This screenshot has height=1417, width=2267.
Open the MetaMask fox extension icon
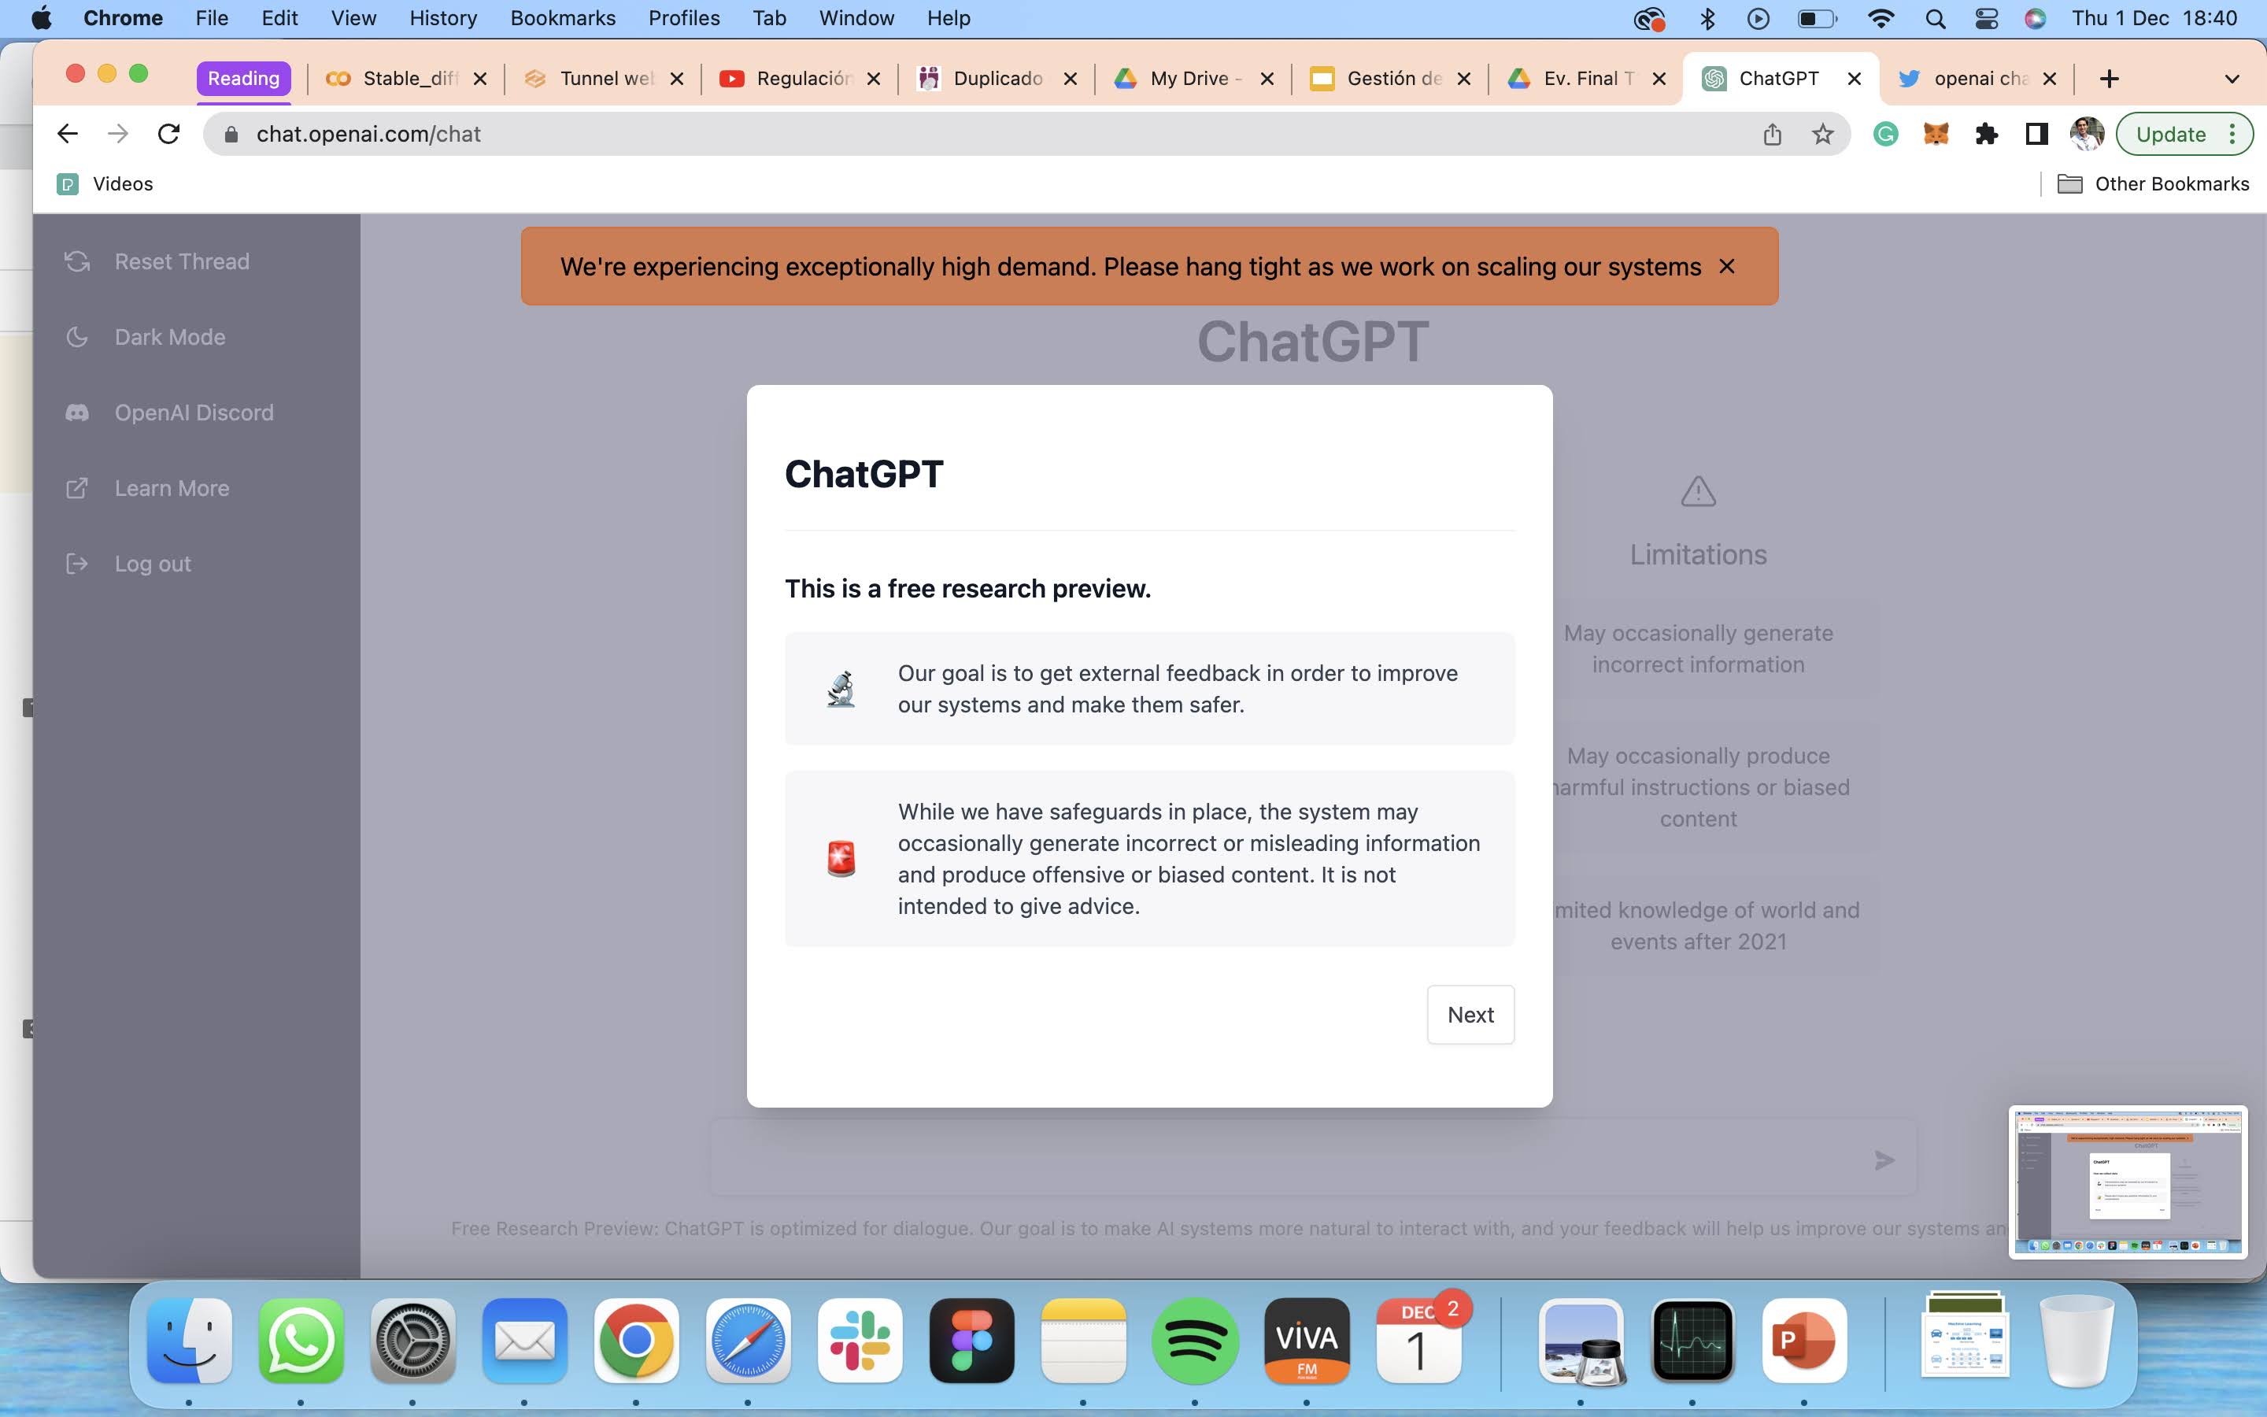1936,134
